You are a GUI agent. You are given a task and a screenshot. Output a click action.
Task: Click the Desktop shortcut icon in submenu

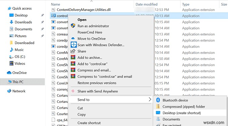(x=158, y=113)
